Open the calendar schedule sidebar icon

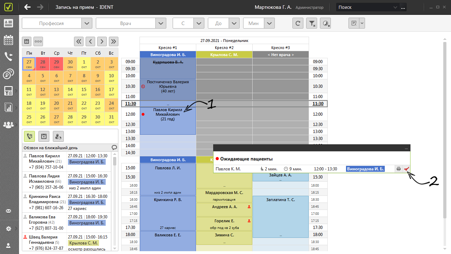coord(8,40)
